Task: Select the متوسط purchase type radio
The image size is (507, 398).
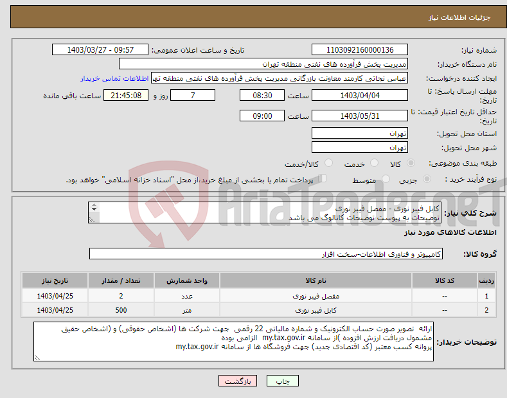Action: [386, 179]
